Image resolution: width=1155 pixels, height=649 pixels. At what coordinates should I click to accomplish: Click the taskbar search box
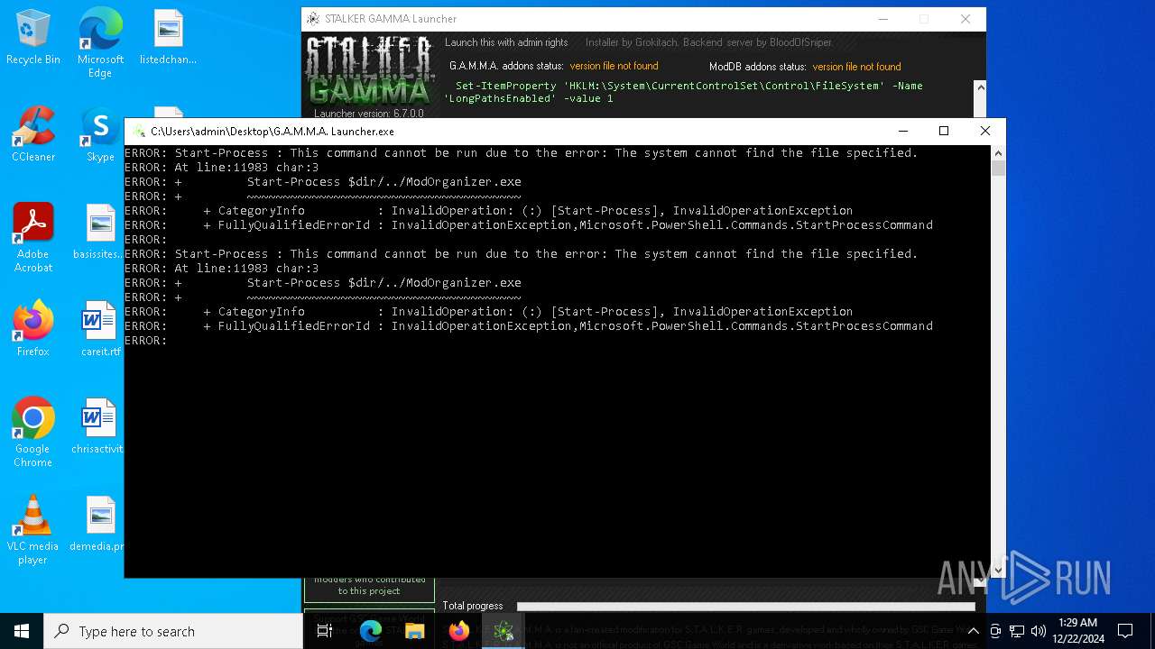tap(173, 631)
